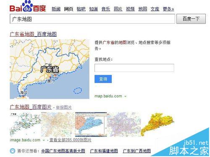Open the 广东地图_百度图片 result title
The width and height of the screenshot is (210, 157).
click(31, 107)
